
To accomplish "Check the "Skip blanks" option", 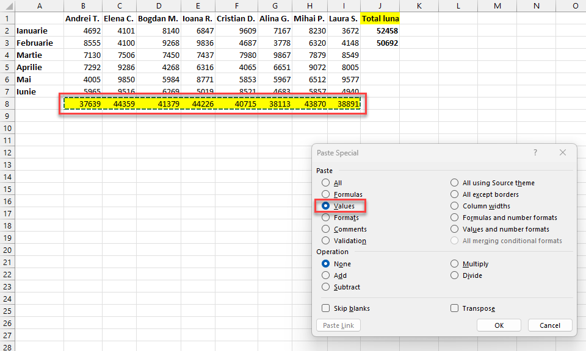I will point(326,308).
